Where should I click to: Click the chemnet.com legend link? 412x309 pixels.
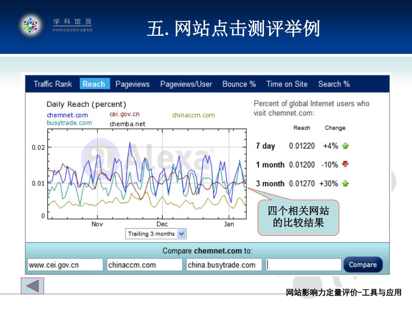coord(68,115)
